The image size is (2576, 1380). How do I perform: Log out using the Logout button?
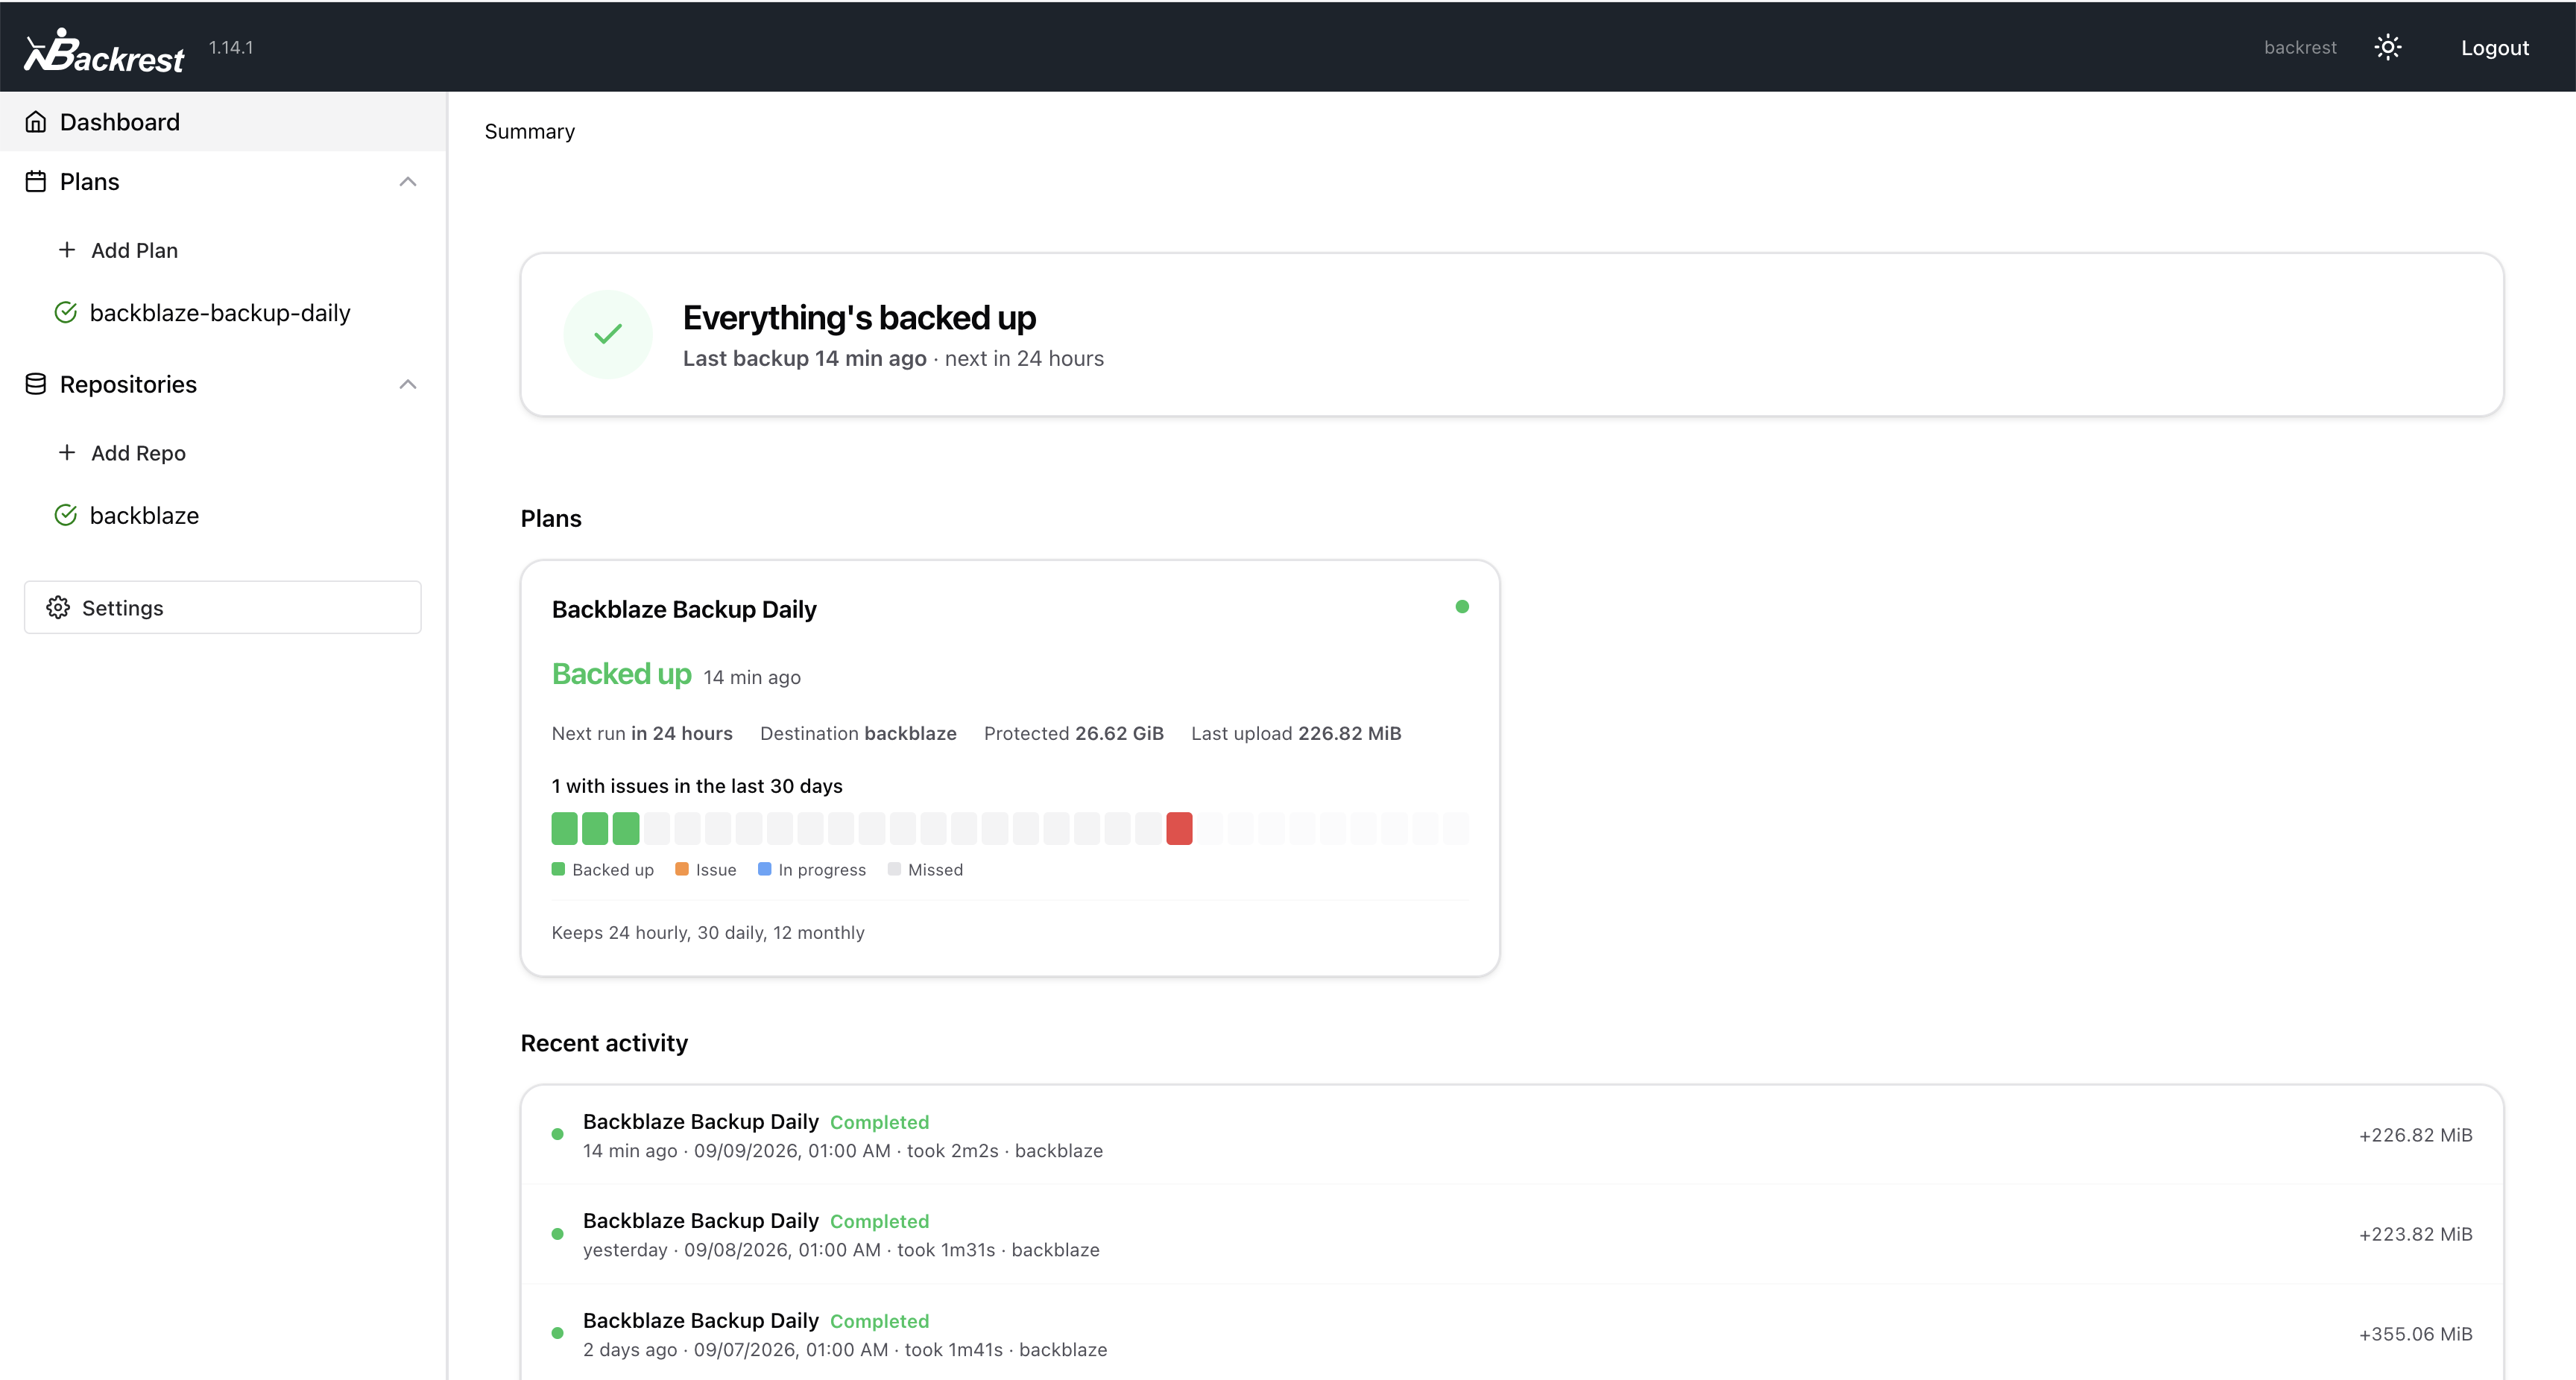tap(2495, 47)
